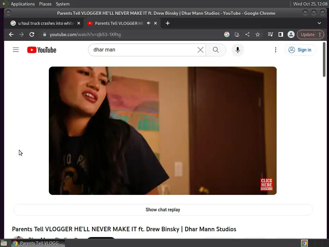This screenshot has width=329, height=247.
Task: Open the Chrome profile avatar
Action: pos(291,34)
